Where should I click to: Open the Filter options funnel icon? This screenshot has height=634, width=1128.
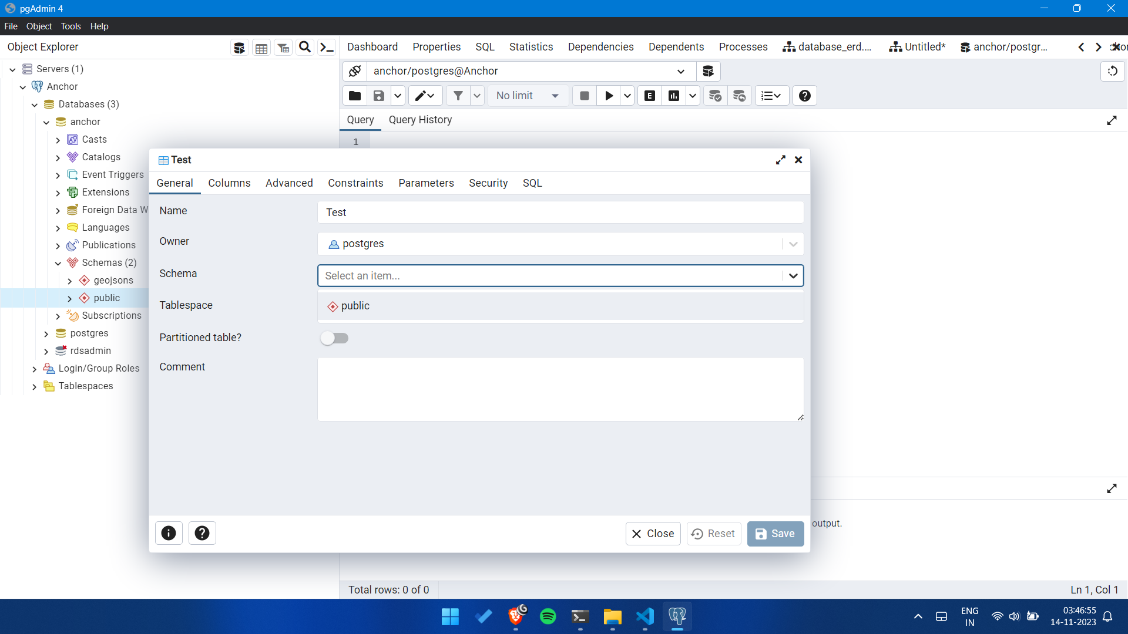(459, 95)
